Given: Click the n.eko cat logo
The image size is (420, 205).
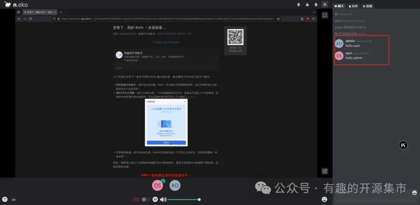Looking at the screenshot, I should click(7, 4).
